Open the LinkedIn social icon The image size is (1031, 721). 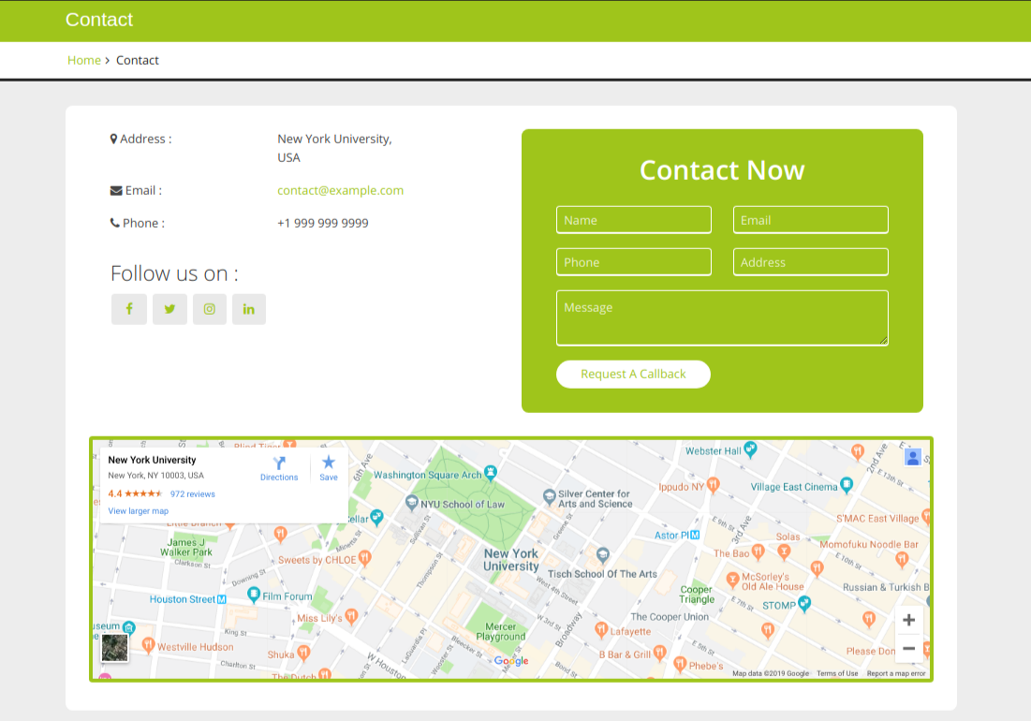click(248, 309)
